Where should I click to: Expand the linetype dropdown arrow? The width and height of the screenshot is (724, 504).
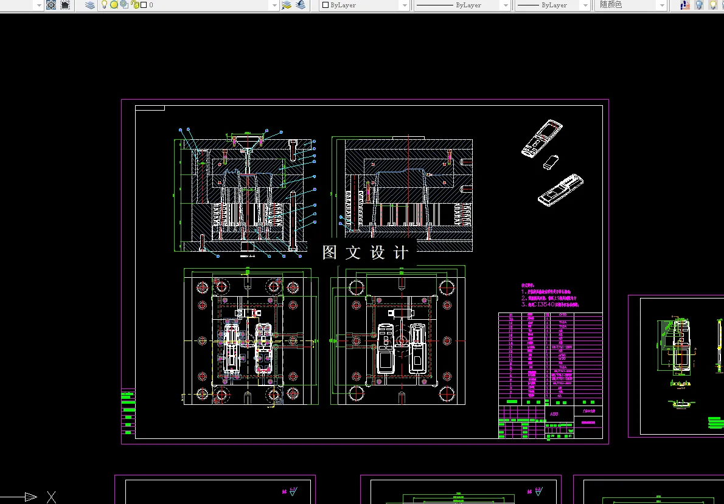(506, 5)
